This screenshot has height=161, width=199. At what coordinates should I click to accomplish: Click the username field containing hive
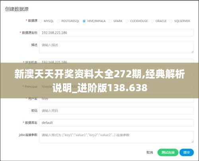click(116, 99)
